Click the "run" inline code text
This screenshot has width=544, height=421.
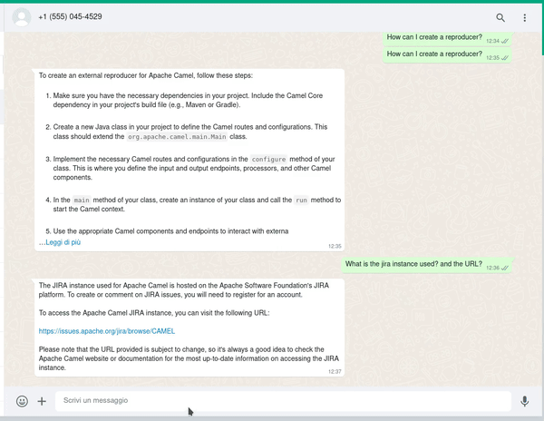(302, 200)
